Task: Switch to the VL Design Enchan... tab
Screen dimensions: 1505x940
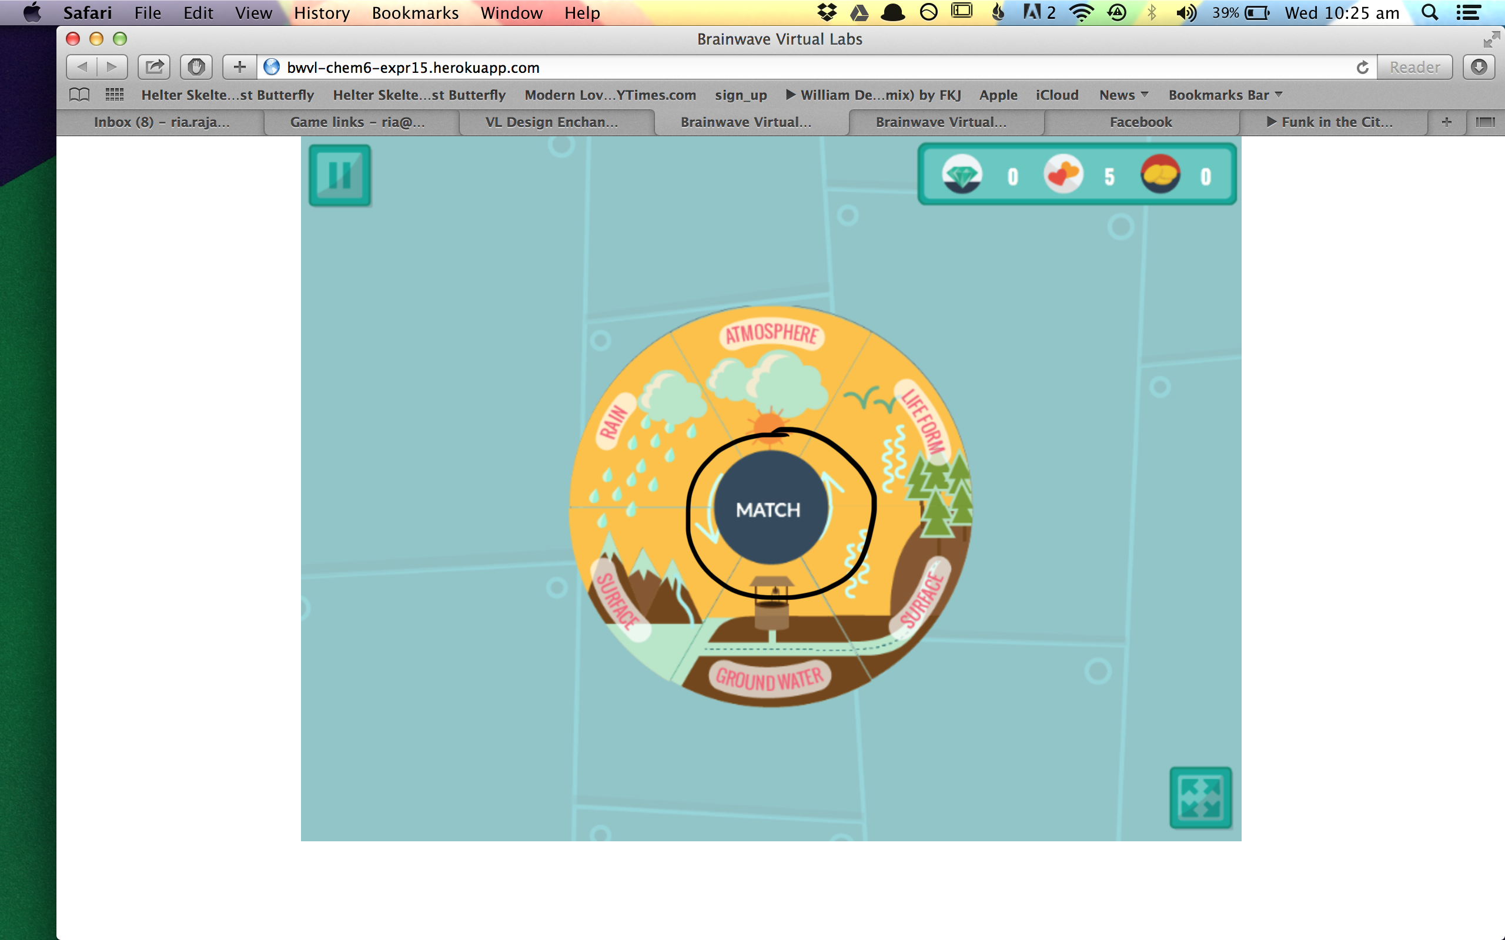Action: click(x=551, y=122)
